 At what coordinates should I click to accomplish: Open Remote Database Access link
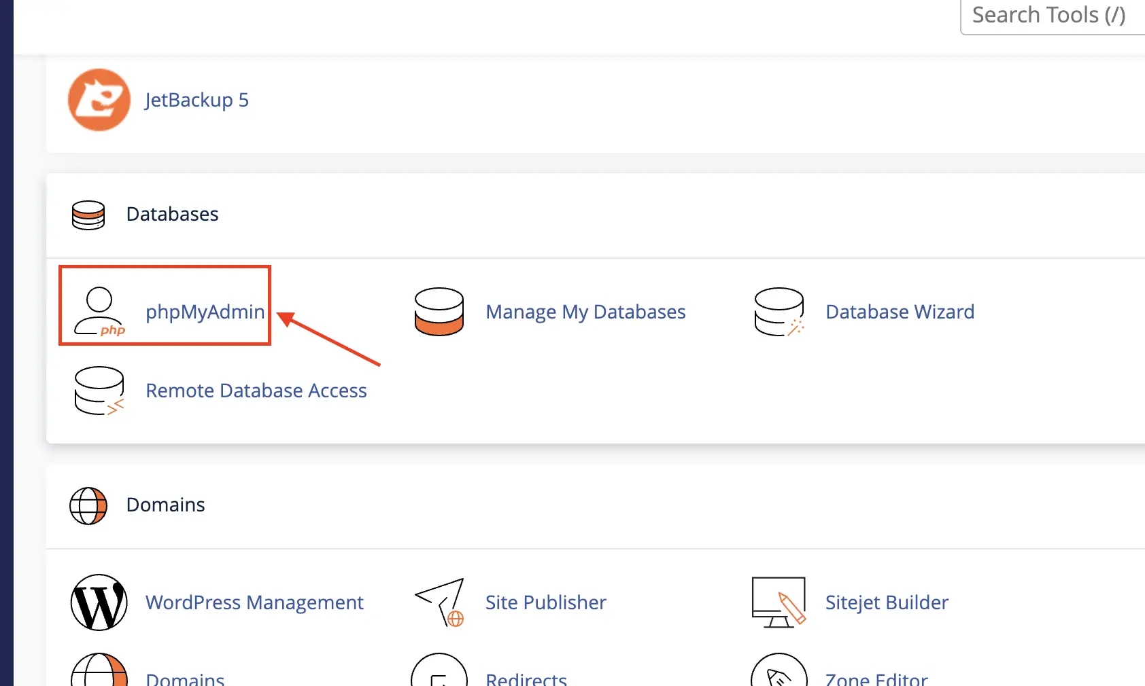(x=256, y=391)
